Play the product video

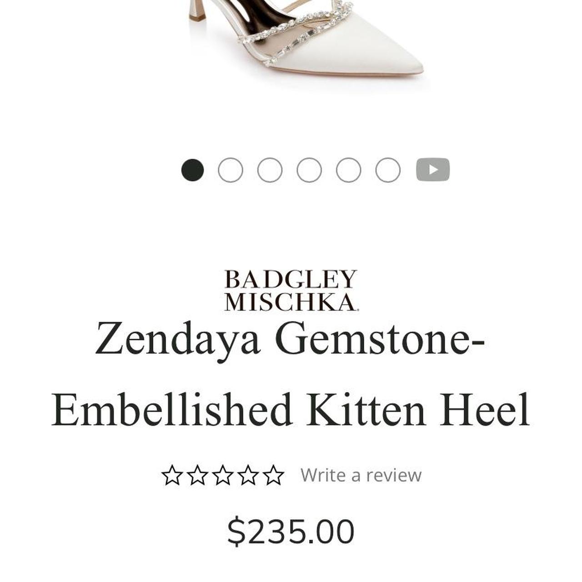[x=432, y=170]
